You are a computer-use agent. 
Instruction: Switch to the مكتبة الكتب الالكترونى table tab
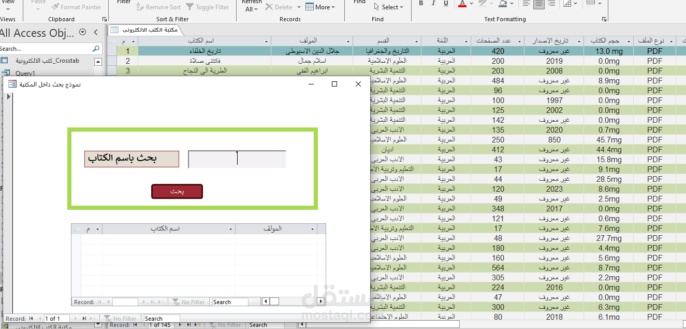pos(144,30)
